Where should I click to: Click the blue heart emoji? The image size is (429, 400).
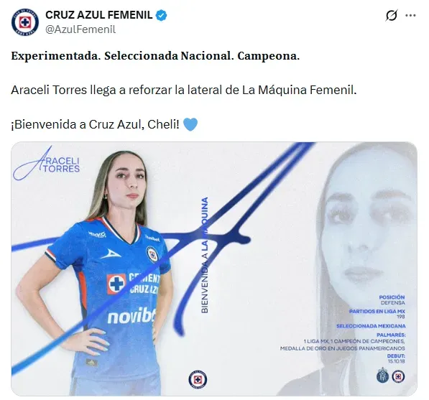click(190, 124)
